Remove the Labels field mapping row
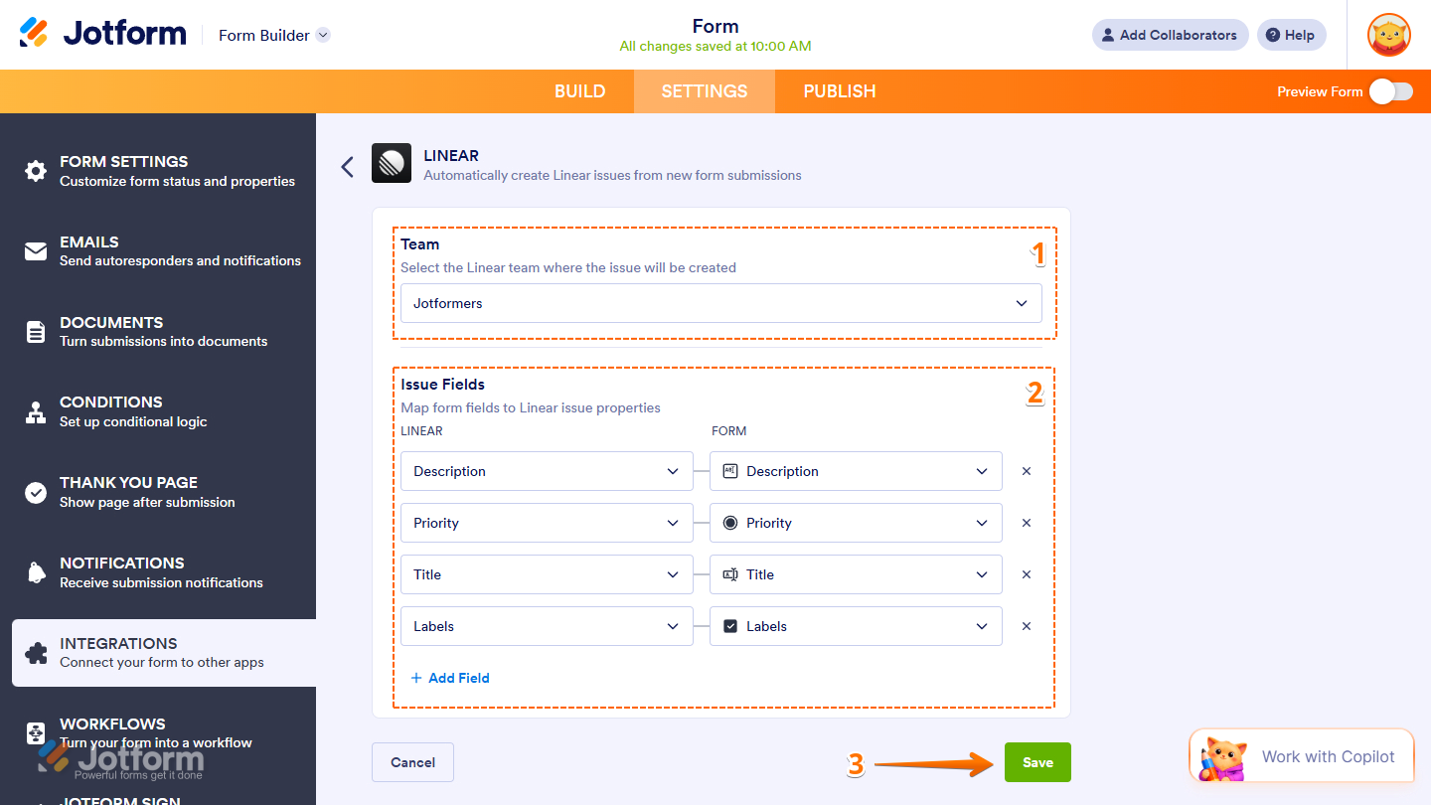1431x805 pixels. coord(1026,626)
